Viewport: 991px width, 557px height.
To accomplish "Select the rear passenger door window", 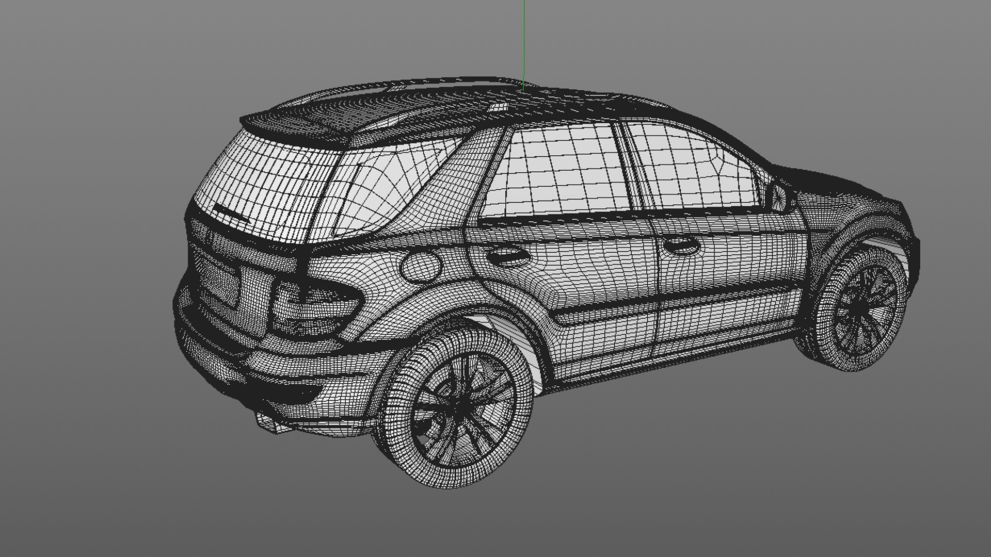I will (x=557, y=170).
